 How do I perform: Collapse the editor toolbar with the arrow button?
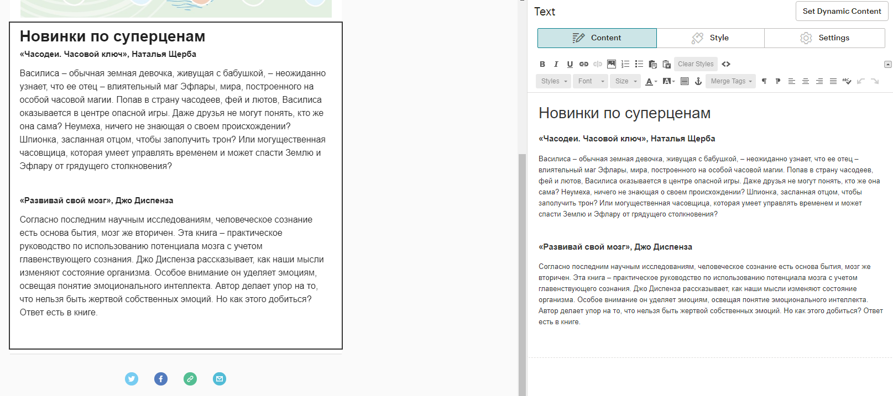(x=888, y=65)
